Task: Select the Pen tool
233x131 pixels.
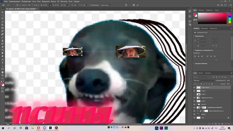Action: [x=3, y=59]
